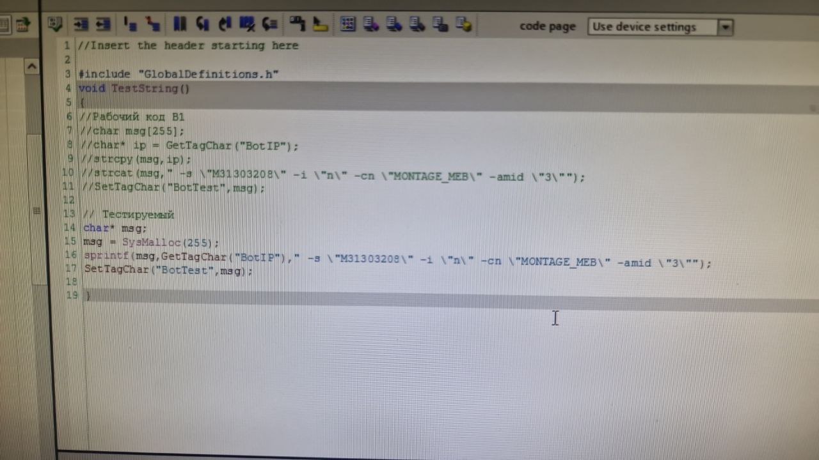This screenshot has height=460, width=819.
Task: Click the commented strcat line 10
Action: (x=333, y=176)
